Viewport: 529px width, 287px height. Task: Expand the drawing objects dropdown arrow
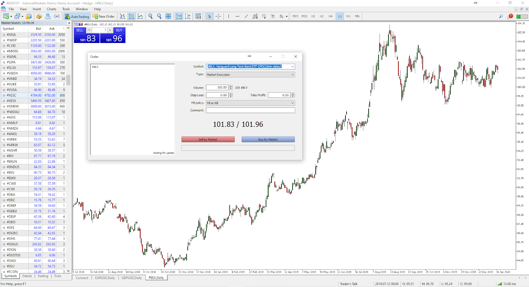click(x=286, y=17)
